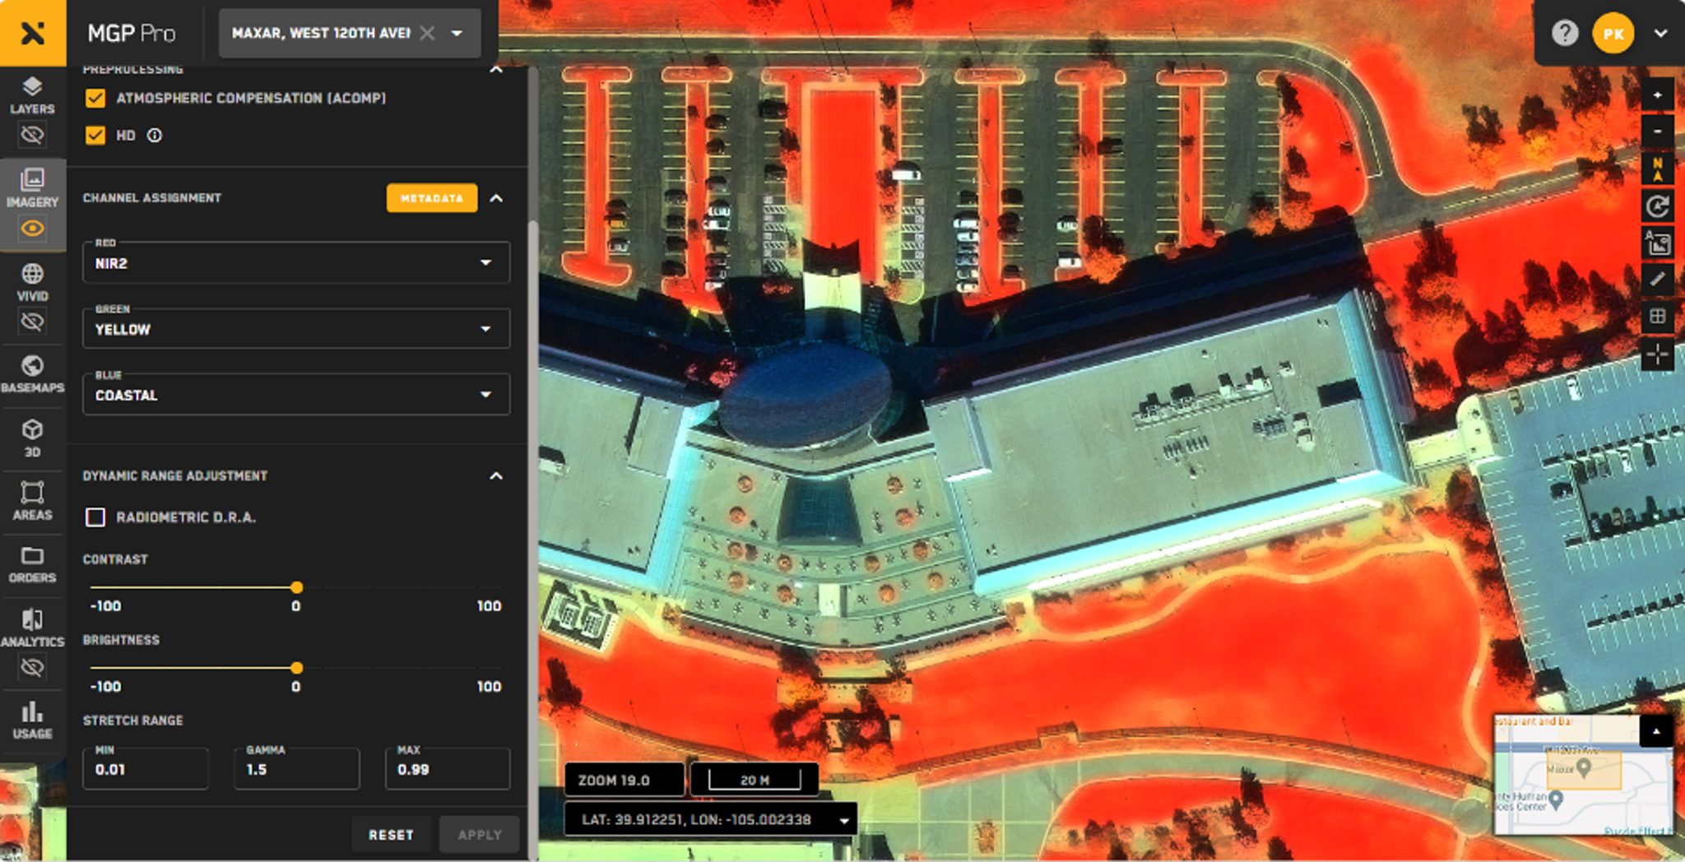Disable the HD preprocessing checkbox
Viewport: 1685px width, 862px height.
tap(95, 135)
